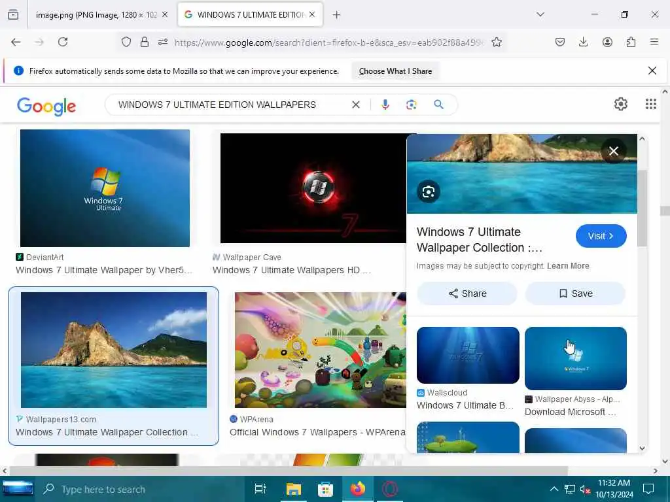Select the WINDOWS 7 ULTIMATE EDITION tab
Image resolution: width=670 pixels, height=502 pixels.
[250, 15]
